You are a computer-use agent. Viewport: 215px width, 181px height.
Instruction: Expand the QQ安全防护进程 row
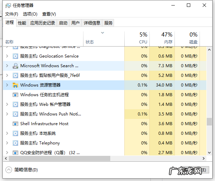tap(7, 153)
